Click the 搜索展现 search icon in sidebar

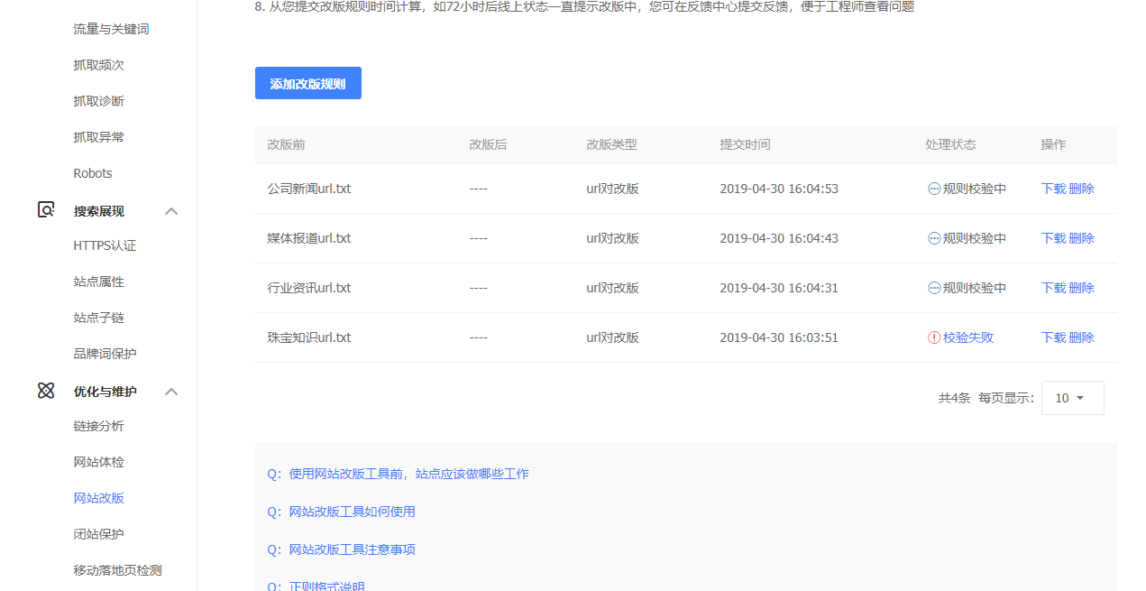click(46, 210)
